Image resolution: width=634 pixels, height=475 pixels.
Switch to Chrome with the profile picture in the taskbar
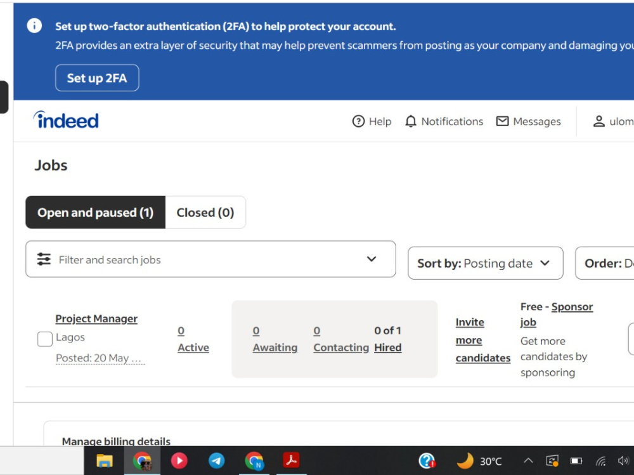[142, 460]
